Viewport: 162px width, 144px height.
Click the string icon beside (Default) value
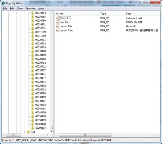58,18
